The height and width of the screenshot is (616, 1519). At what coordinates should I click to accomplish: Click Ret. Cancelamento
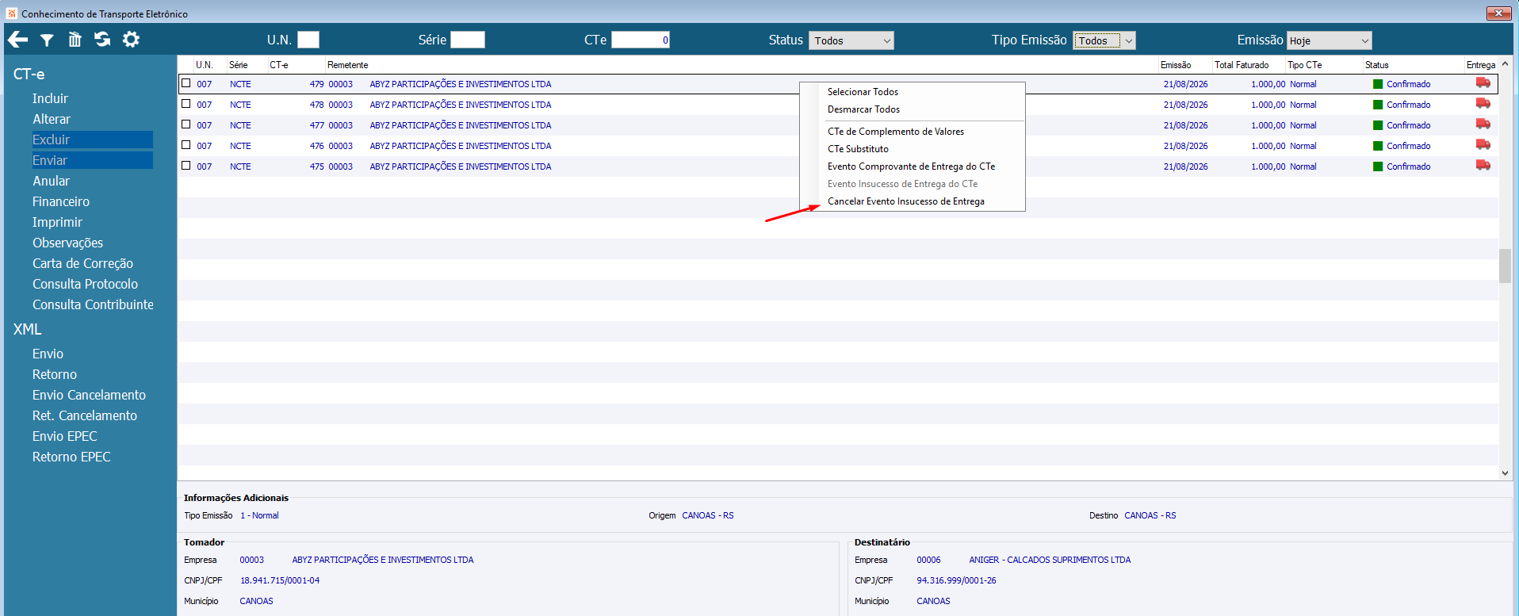coord(85,415)
